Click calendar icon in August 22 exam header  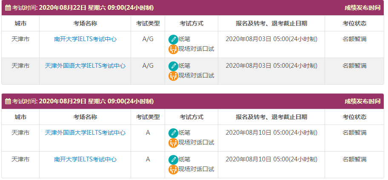[x=8, y=8]
